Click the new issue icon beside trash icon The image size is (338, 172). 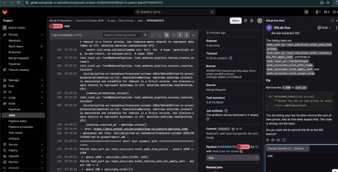tap(252, 21)
